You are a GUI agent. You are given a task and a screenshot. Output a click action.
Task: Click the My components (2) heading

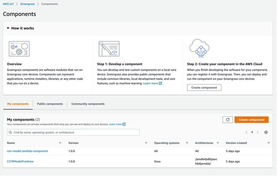(x=23, y=119)
